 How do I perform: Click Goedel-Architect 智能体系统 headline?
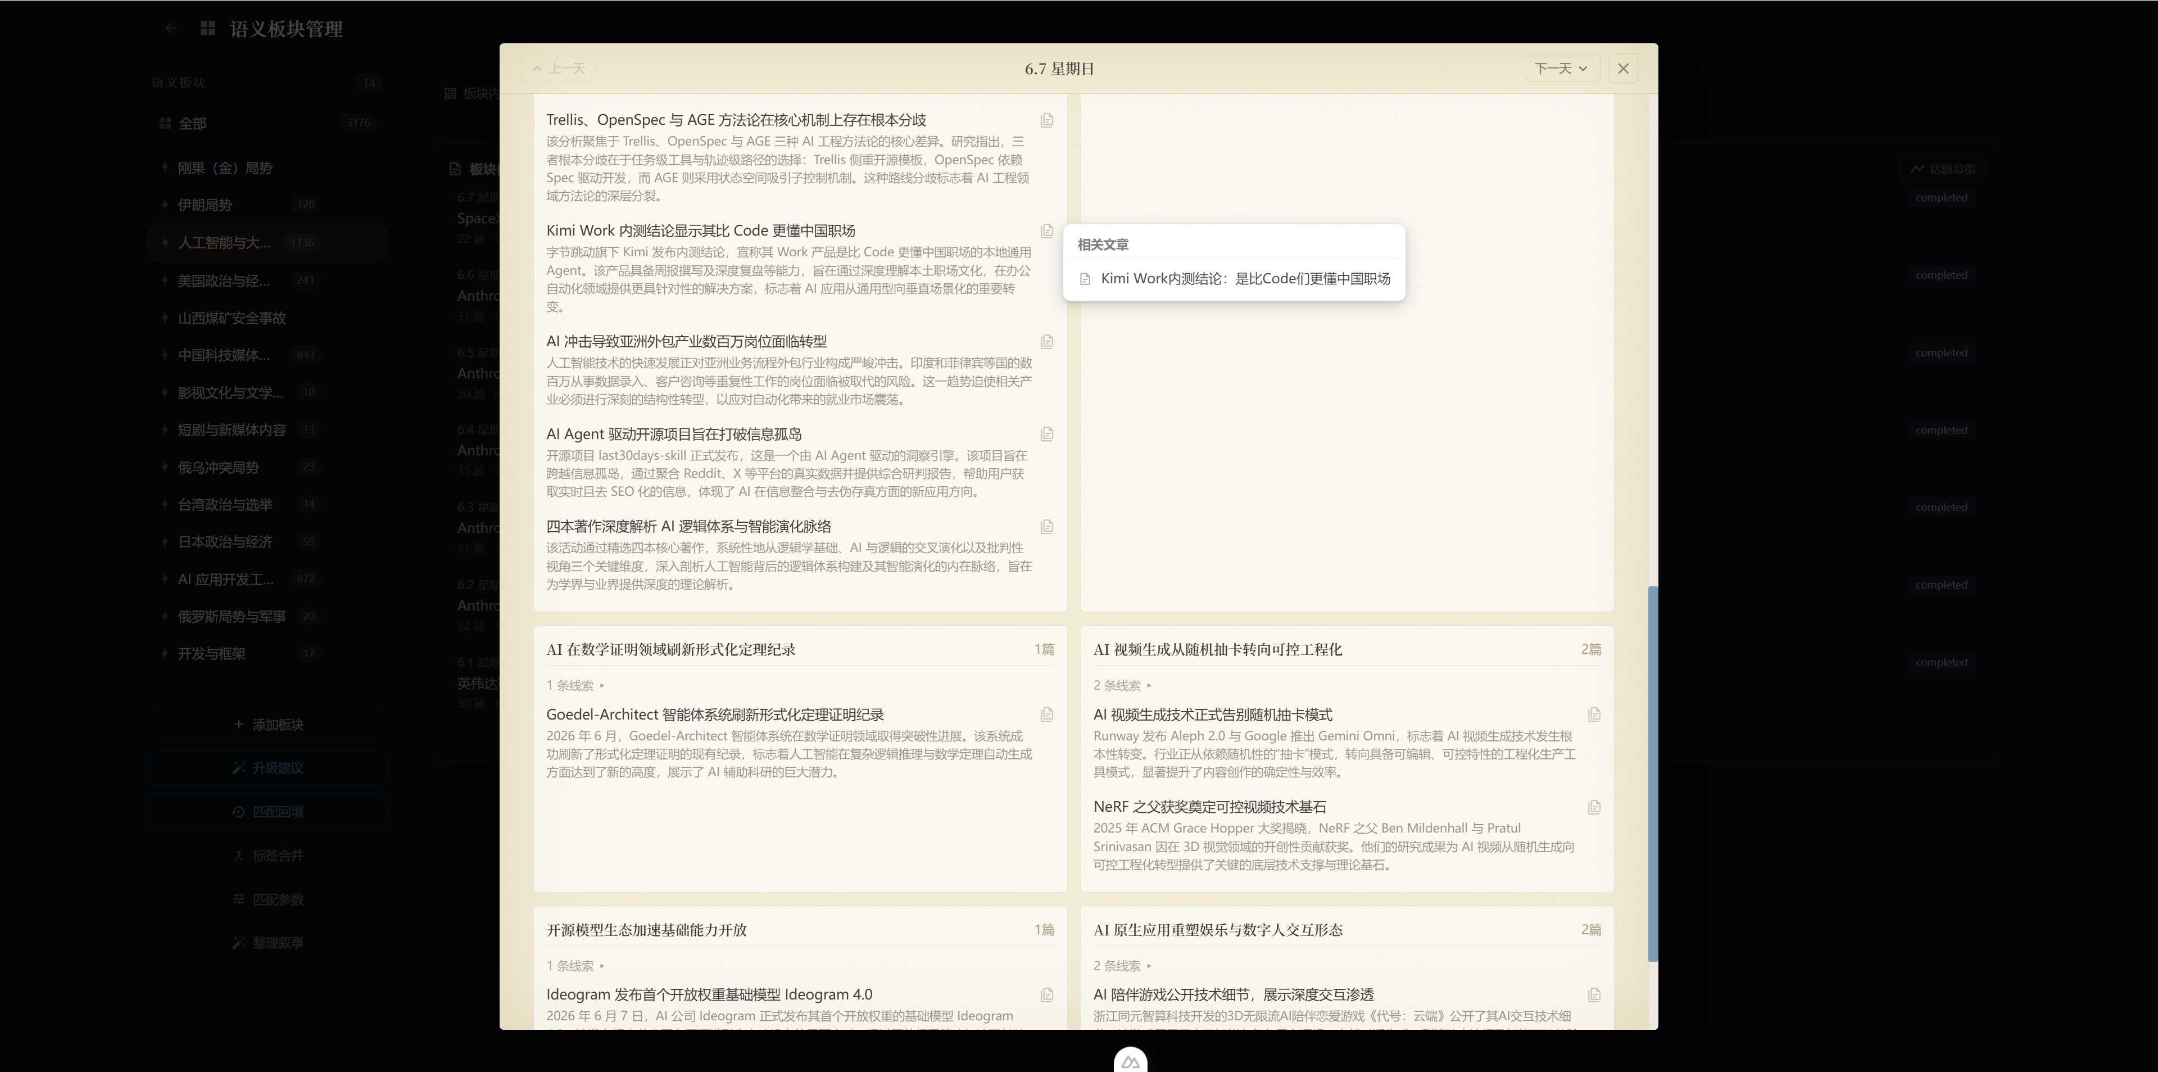(715, 715)
